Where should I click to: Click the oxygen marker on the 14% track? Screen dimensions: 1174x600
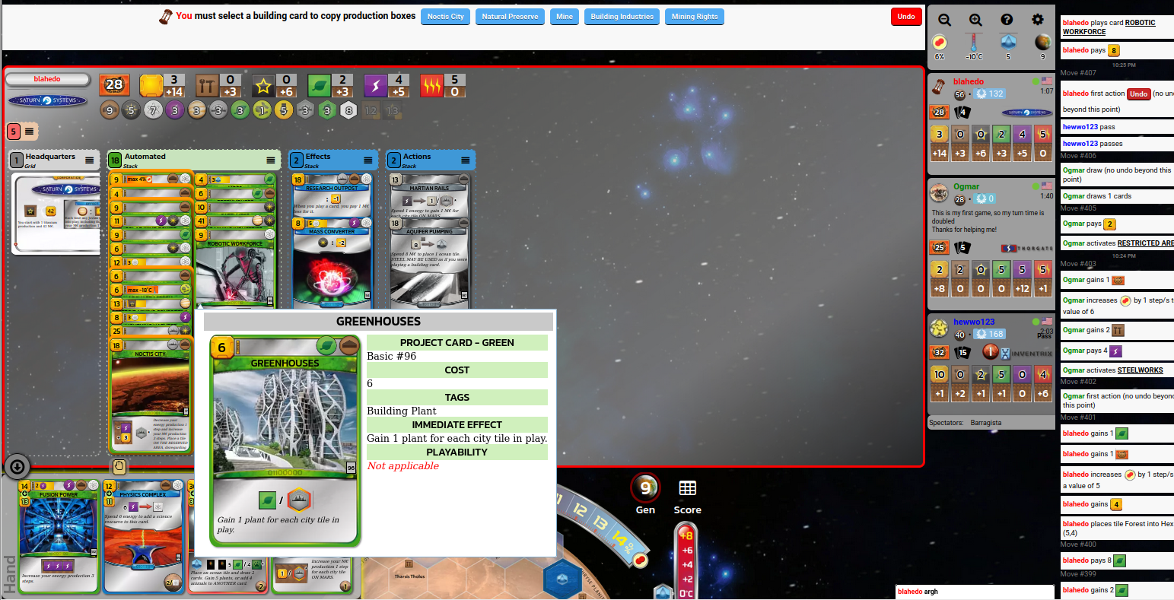[639, 560]
